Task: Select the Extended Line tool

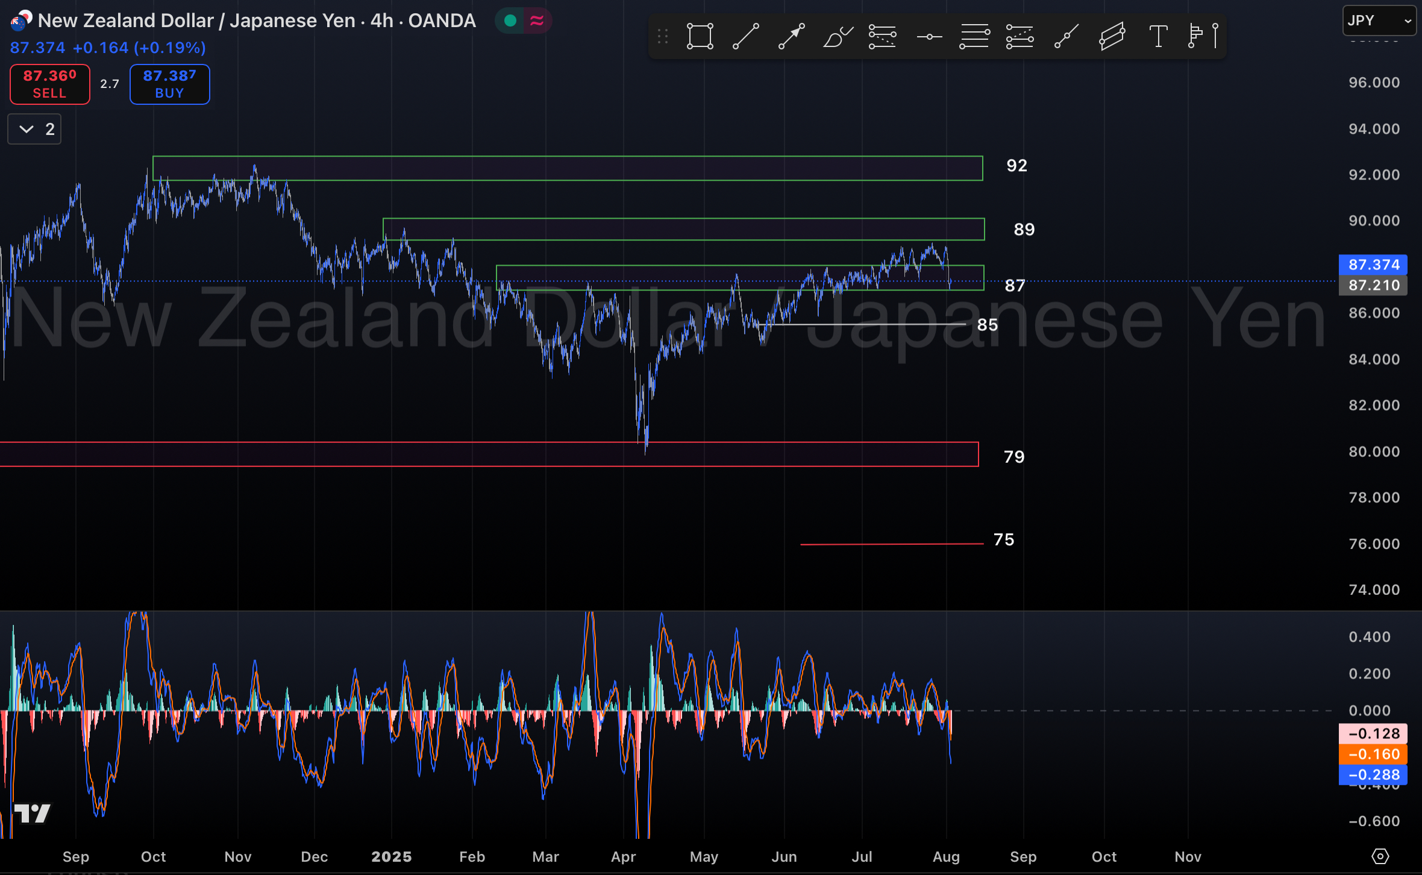Action: pos(1066,37)
